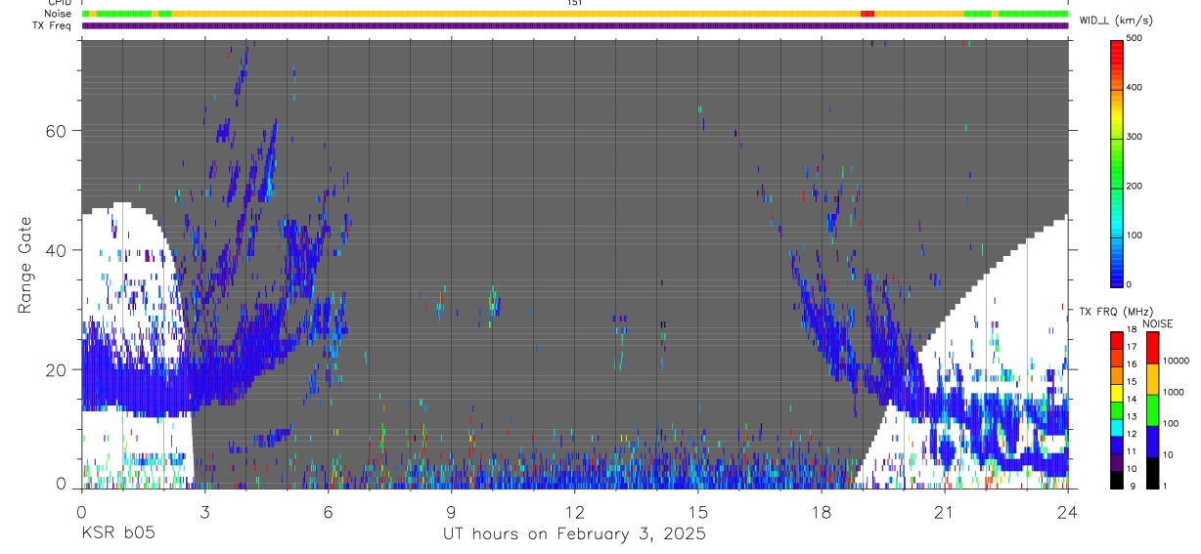Viewport: 1201px width, 554px height.
Task: Click the '100' label on NOISE legend
Action: click(x=1172, y=423)
